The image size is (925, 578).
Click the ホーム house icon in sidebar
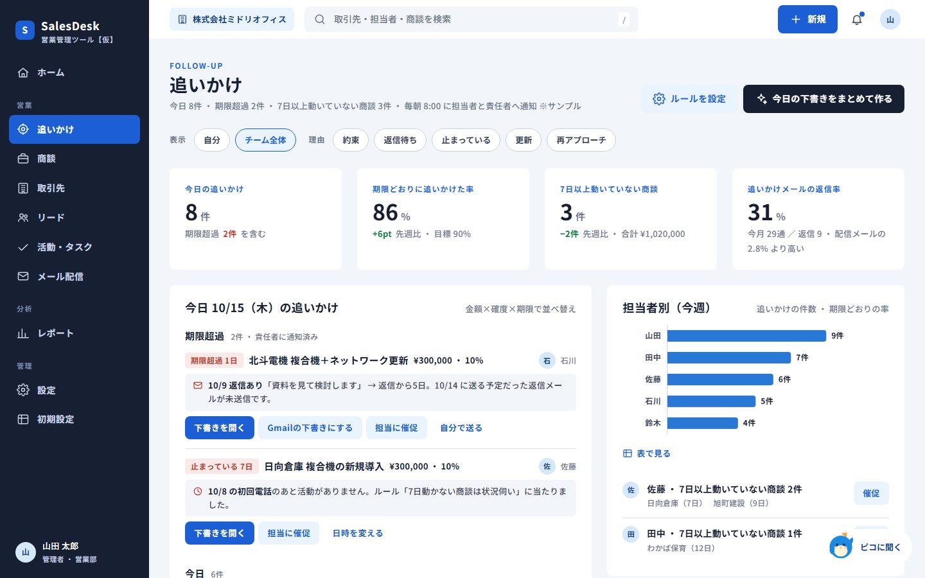coord(23,73)
